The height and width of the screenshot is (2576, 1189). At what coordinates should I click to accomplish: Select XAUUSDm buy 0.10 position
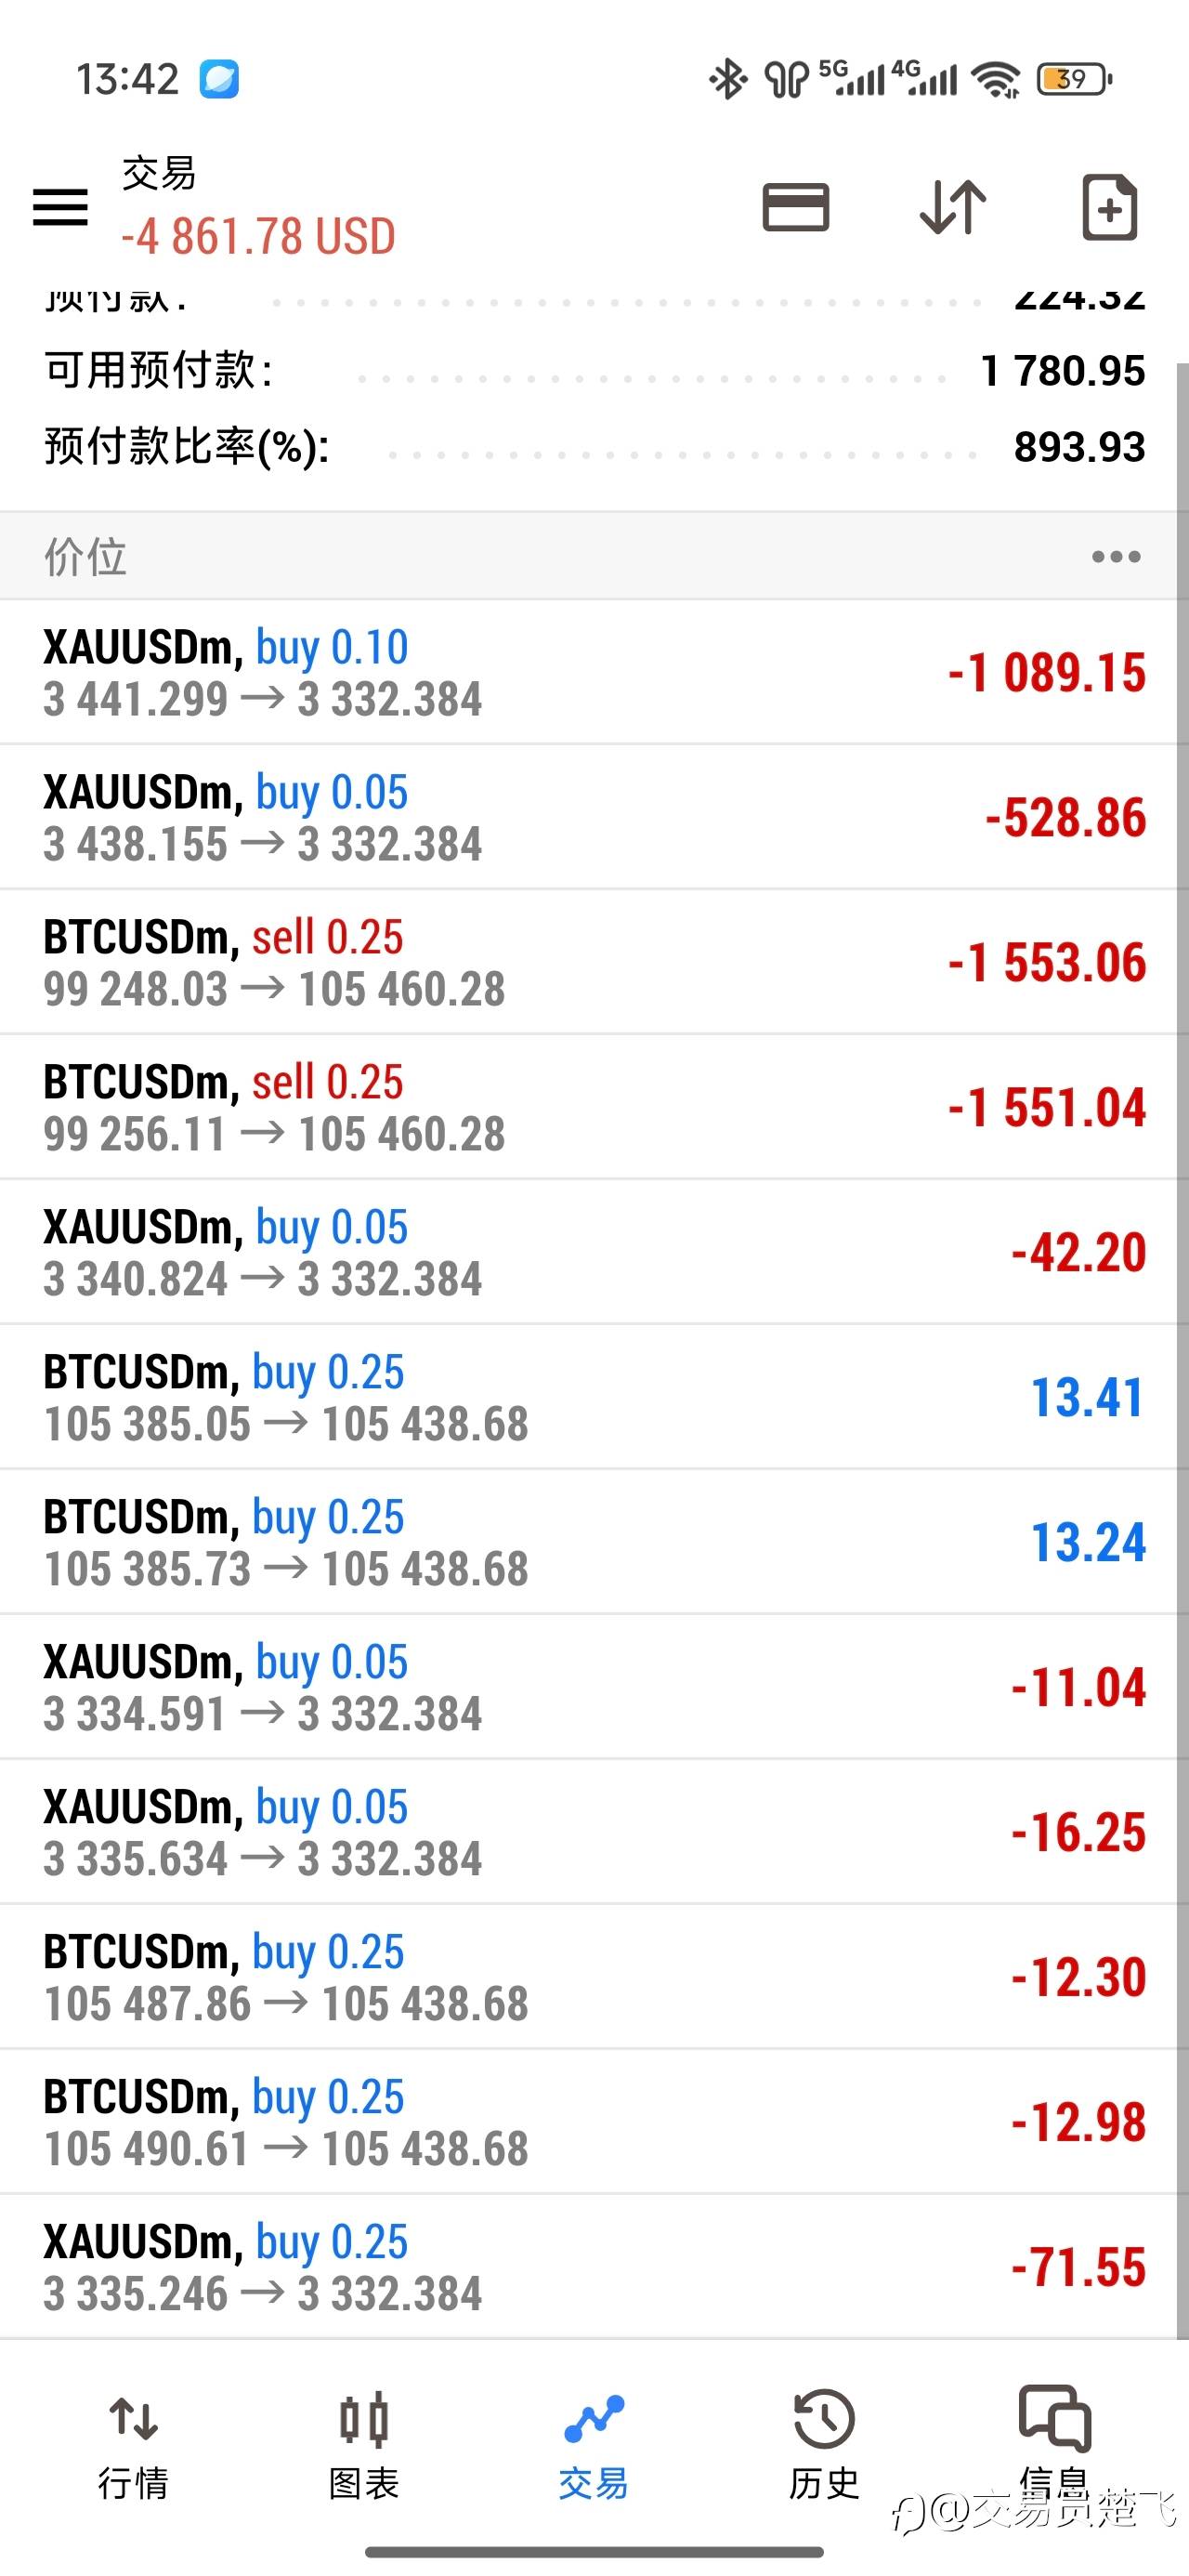pos(594,672)
